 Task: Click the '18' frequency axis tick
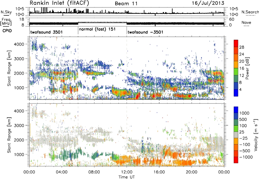pos(22,19)
